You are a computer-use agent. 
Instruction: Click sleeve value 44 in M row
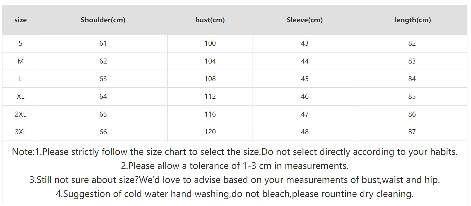click(x=304, y=61)
